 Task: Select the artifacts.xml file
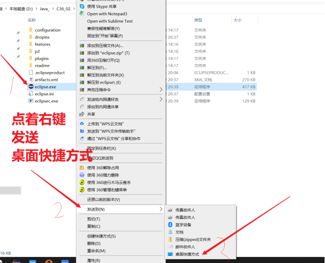click(x=46, y=80)
